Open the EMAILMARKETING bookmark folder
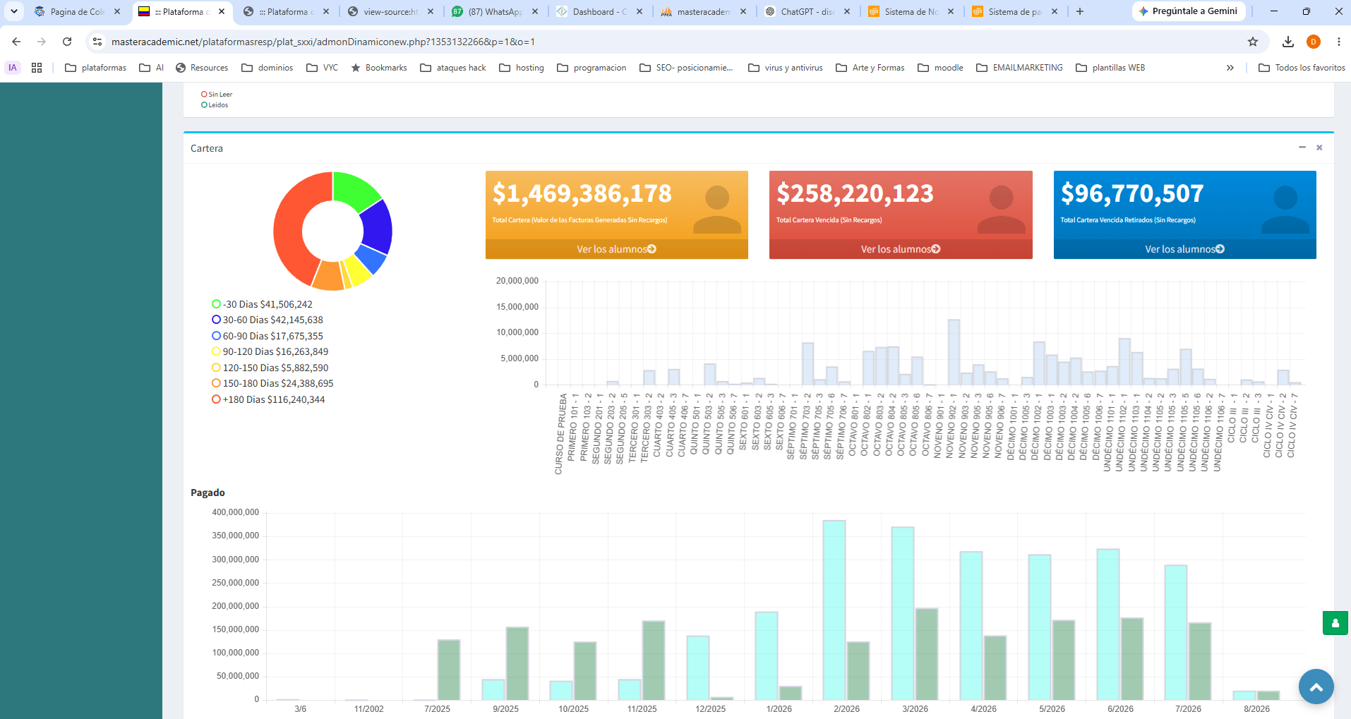The height and width of the screenshot is (719, 1351). (1020, 68)
